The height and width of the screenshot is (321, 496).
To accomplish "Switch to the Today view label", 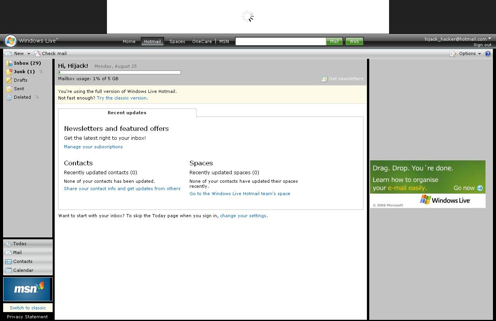I will point(20,244).
